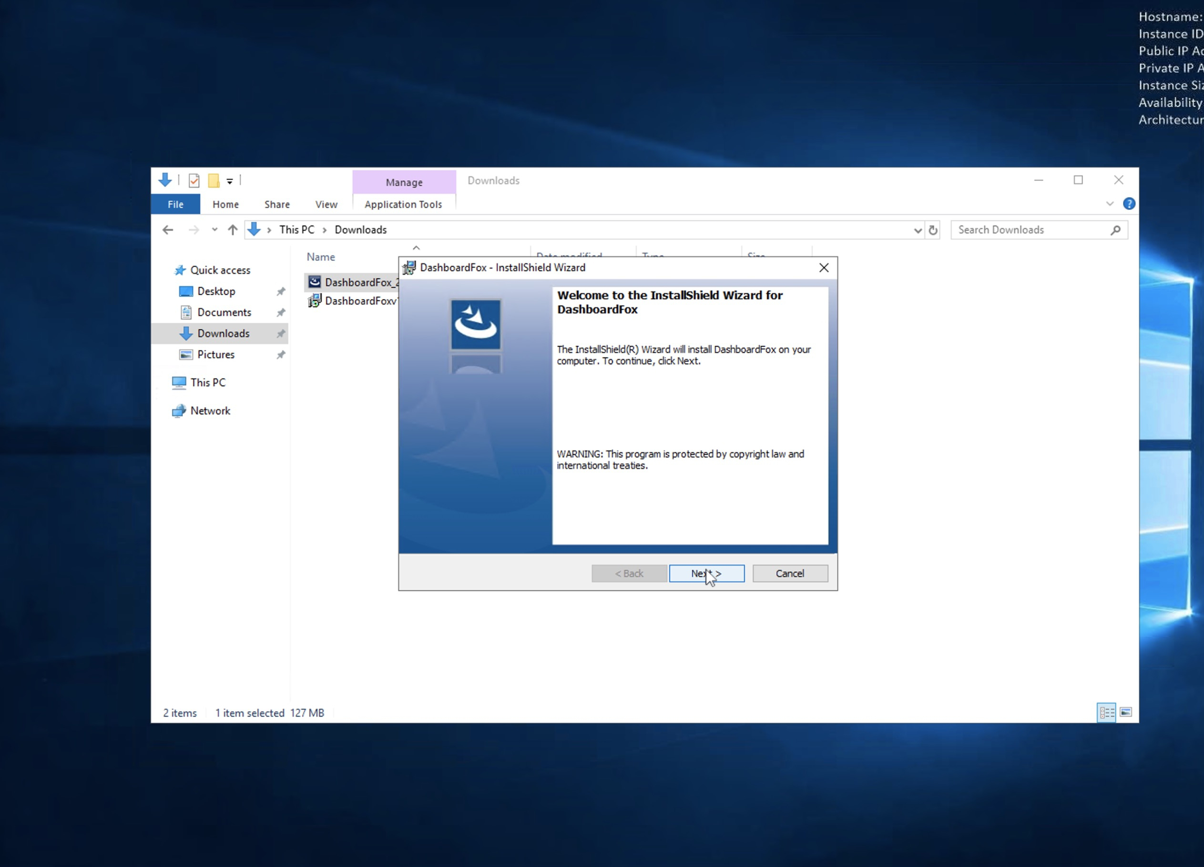The image size is (1204, 867).
Task: Click This PC in the address breadcrumb
Action: pos(297,230)
